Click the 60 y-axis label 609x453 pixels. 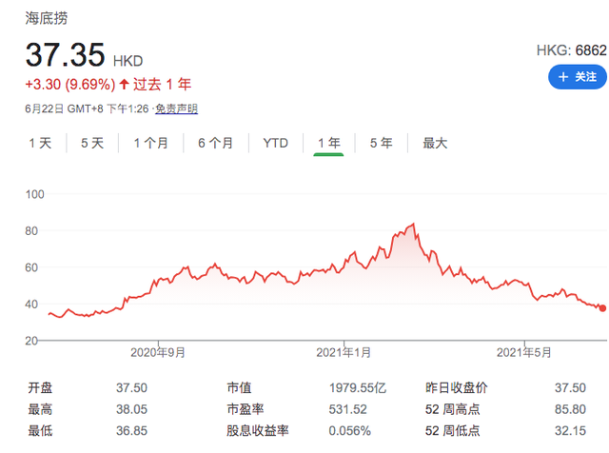click(31, 267)
